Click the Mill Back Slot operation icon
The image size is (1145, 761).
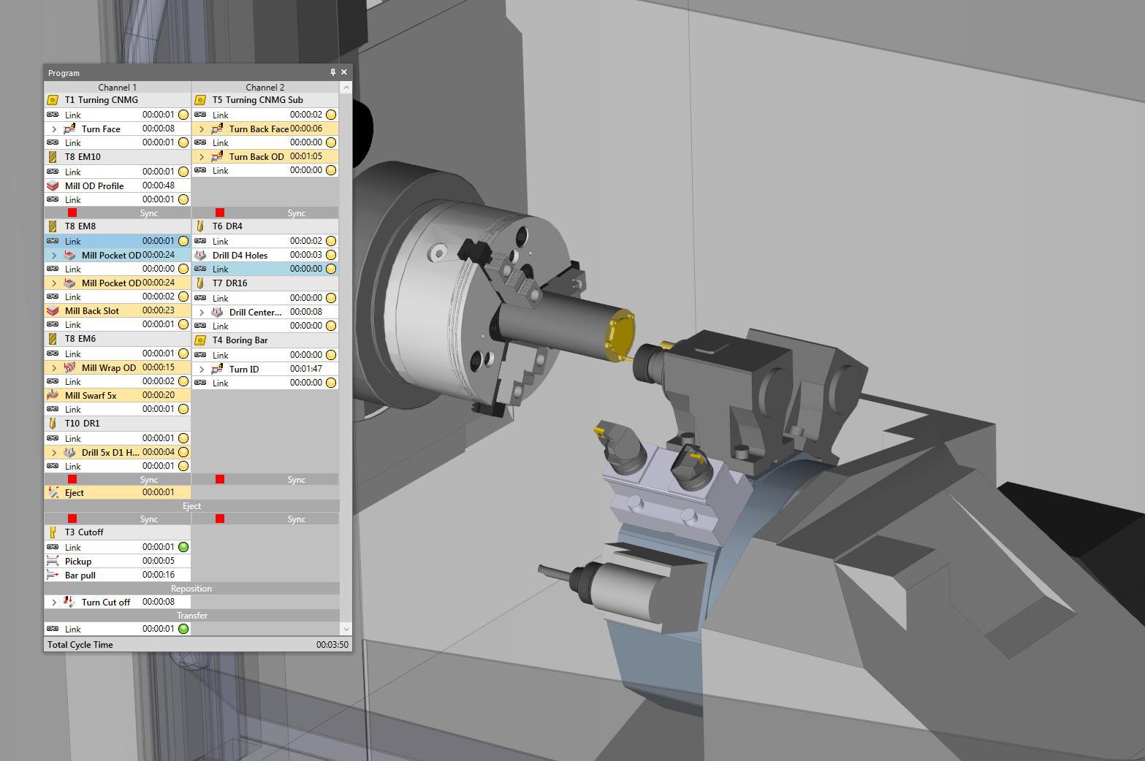[53, 310]
